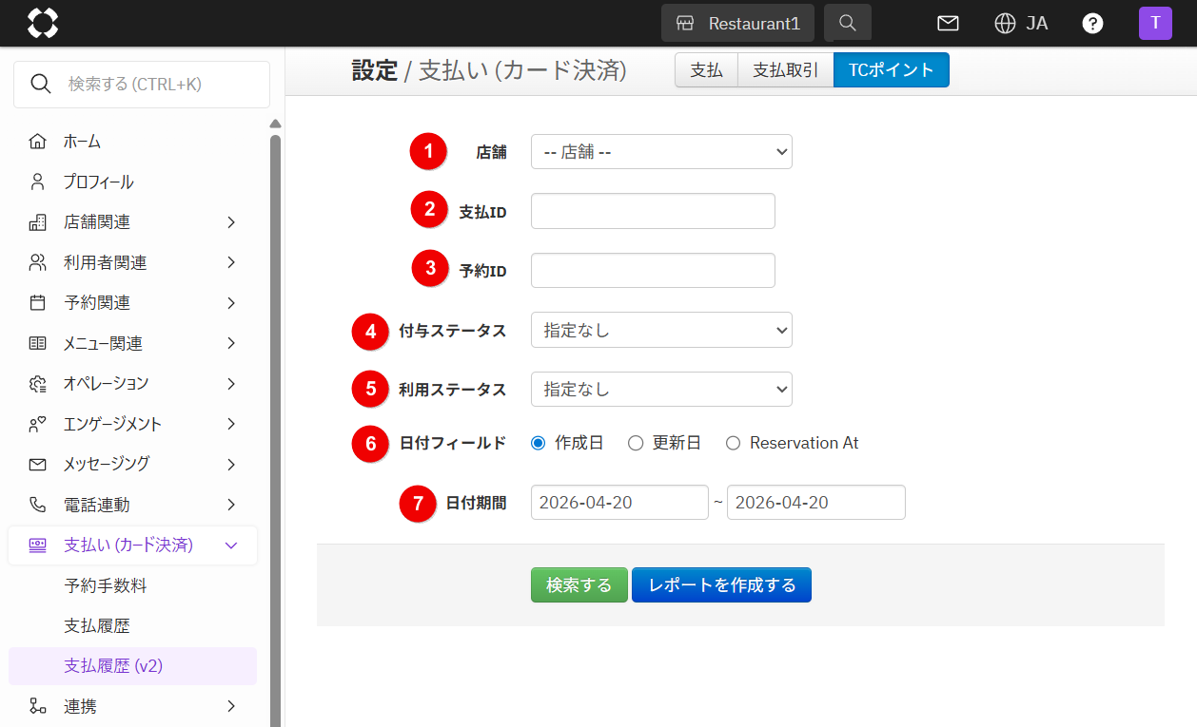Select the Reservation At radio button
Screen dimensions: 1197x727
[x=733, y=443]
